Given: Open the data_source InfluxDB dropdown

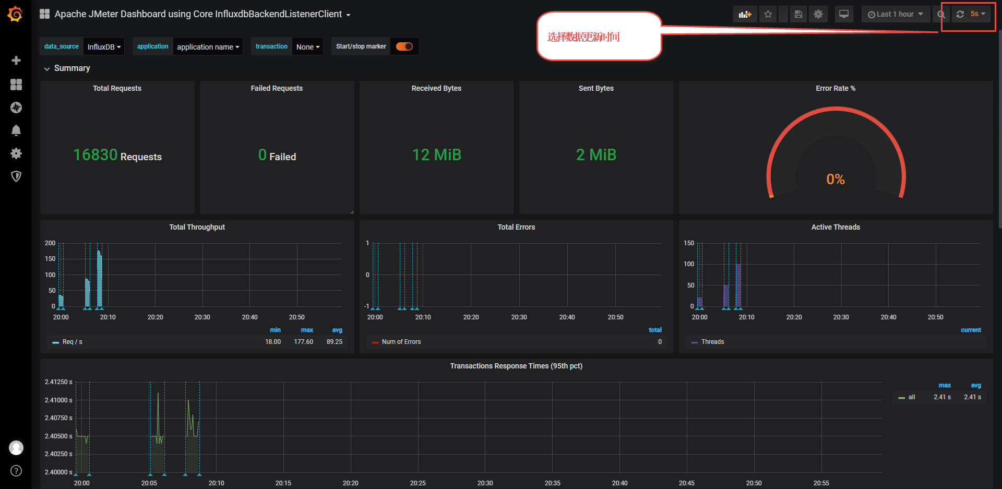Looking at the screenshot, I should pyautogui.click(x=104, y=47).
